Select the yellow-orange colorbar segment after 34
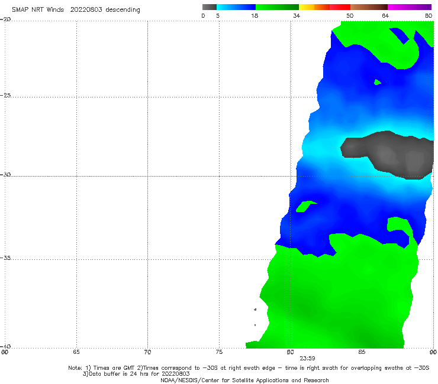This screenshot has height=384, width=438. tap(314, 7)
